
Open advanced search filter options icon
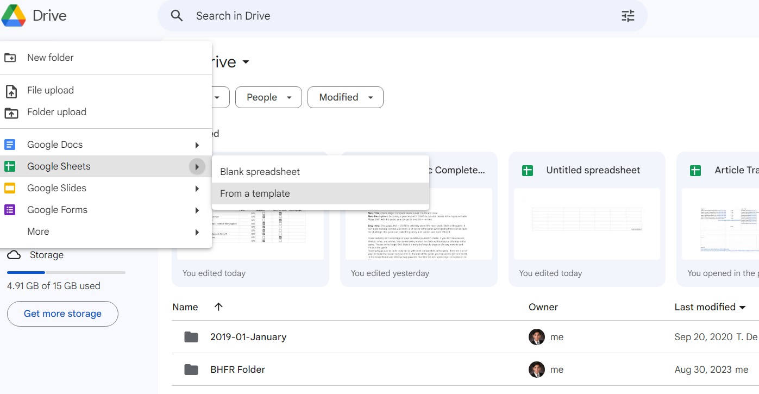click(x=628, y=16)
